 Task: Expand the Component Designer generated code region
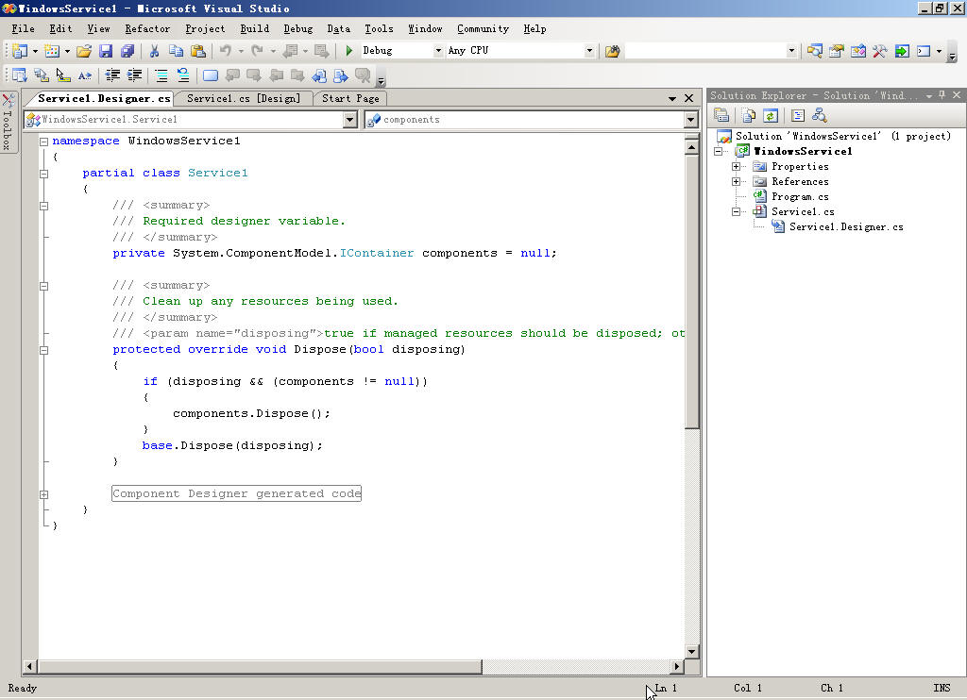[x=43, y=494]
